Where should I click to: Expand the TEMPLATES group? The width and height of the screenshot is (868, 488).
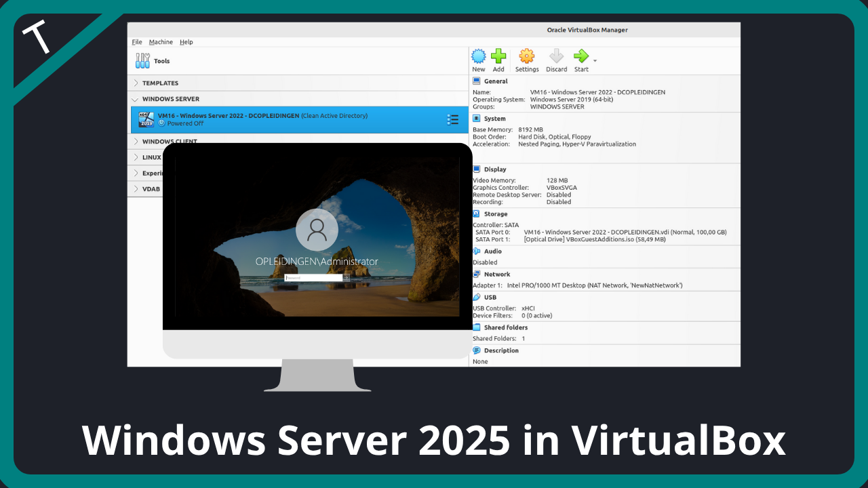[x=136, y=83]
